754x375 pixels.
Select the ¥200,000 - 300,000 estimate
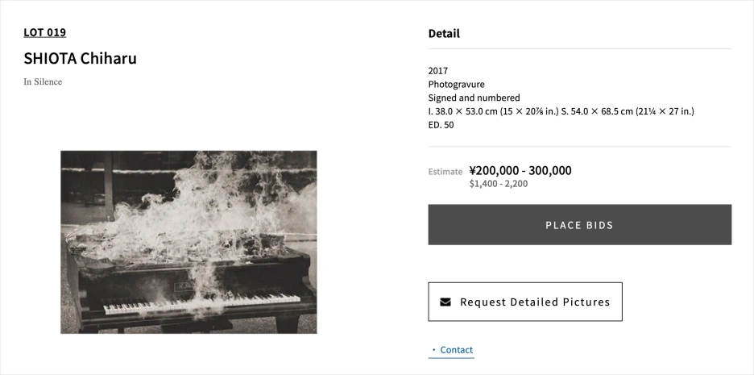(x=520, y=170)
